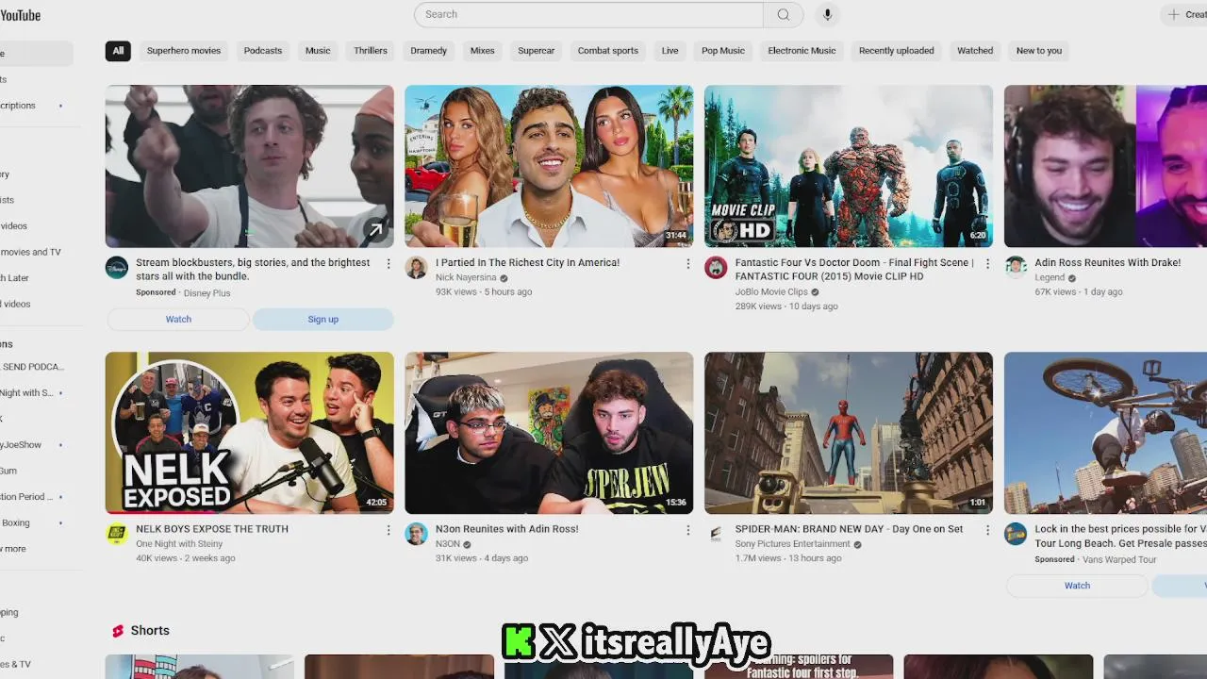This screenshot has height=679, width=1207.
Task: Select Thrillers filter chip
Action: (371, 51)
